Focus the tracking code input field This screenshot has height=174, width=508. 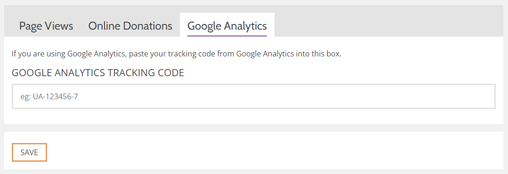pyautogui.click(x=254, y=96)
